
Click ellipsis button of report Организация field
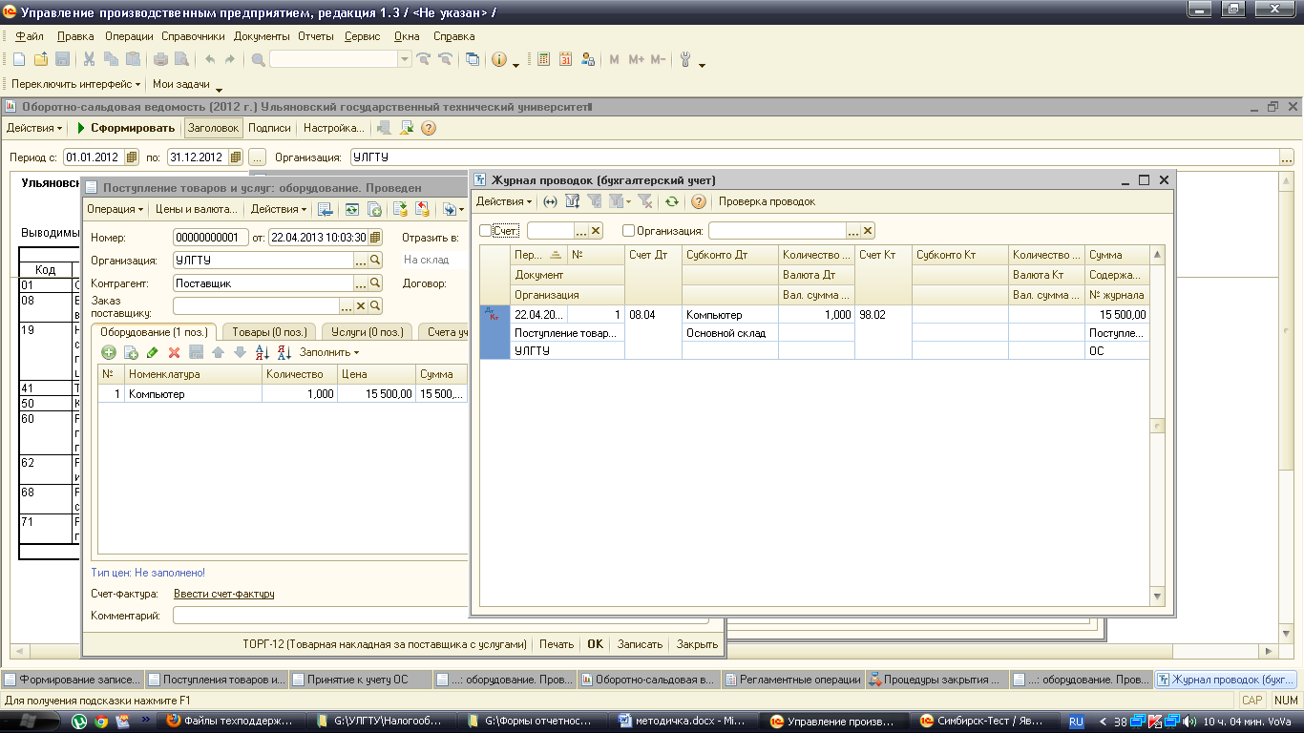[1287, 157]
